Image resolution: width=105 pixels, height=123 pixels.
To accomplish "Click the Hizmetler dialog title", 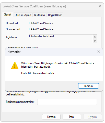I will (x=14, y=52).
